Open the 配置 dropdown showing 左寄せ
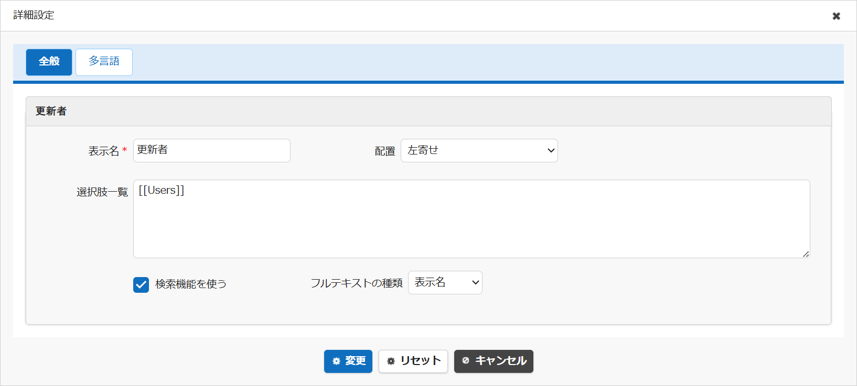This screenshot has height=386, width=857. point(479,150)
